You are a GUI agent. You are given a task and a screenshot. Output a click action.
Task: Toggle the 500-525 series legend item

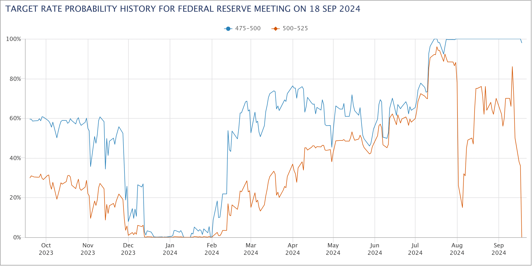[290, 28]
